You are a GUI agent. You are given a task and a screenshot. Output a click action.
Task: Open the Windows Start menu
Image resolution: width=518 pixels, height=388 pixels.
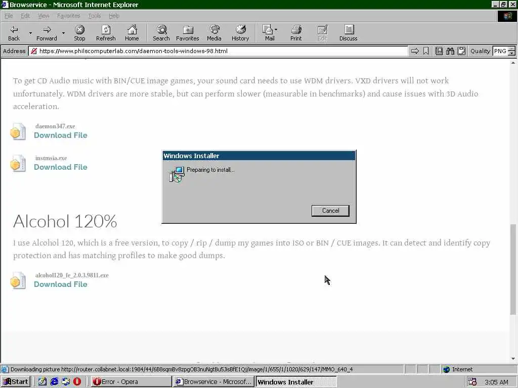tap(16, 382)
